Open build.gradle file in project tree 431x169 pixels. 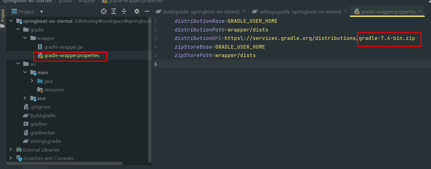point(43,116)
